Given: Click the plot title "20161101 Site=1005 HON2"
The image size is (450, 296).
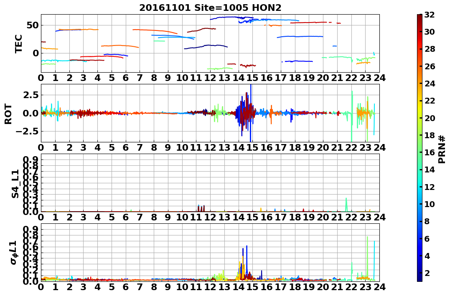Looking at the screenshot, I should click(x=210, y=8).
